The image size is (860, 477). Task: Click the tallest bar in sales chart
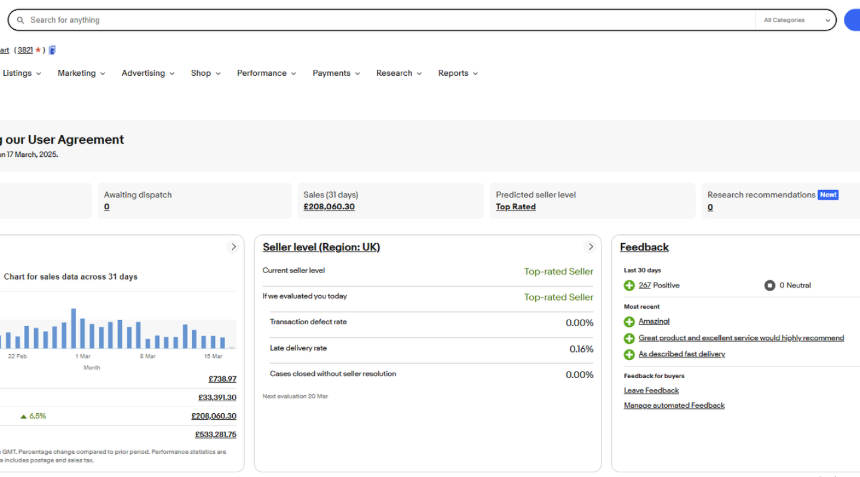pyautogui.click(x=73, y=329)
